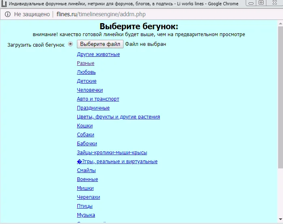Screen dimensions: 283x224
Task: Click the 'Выберите бегунок:' heading
Action: [139, 26]
